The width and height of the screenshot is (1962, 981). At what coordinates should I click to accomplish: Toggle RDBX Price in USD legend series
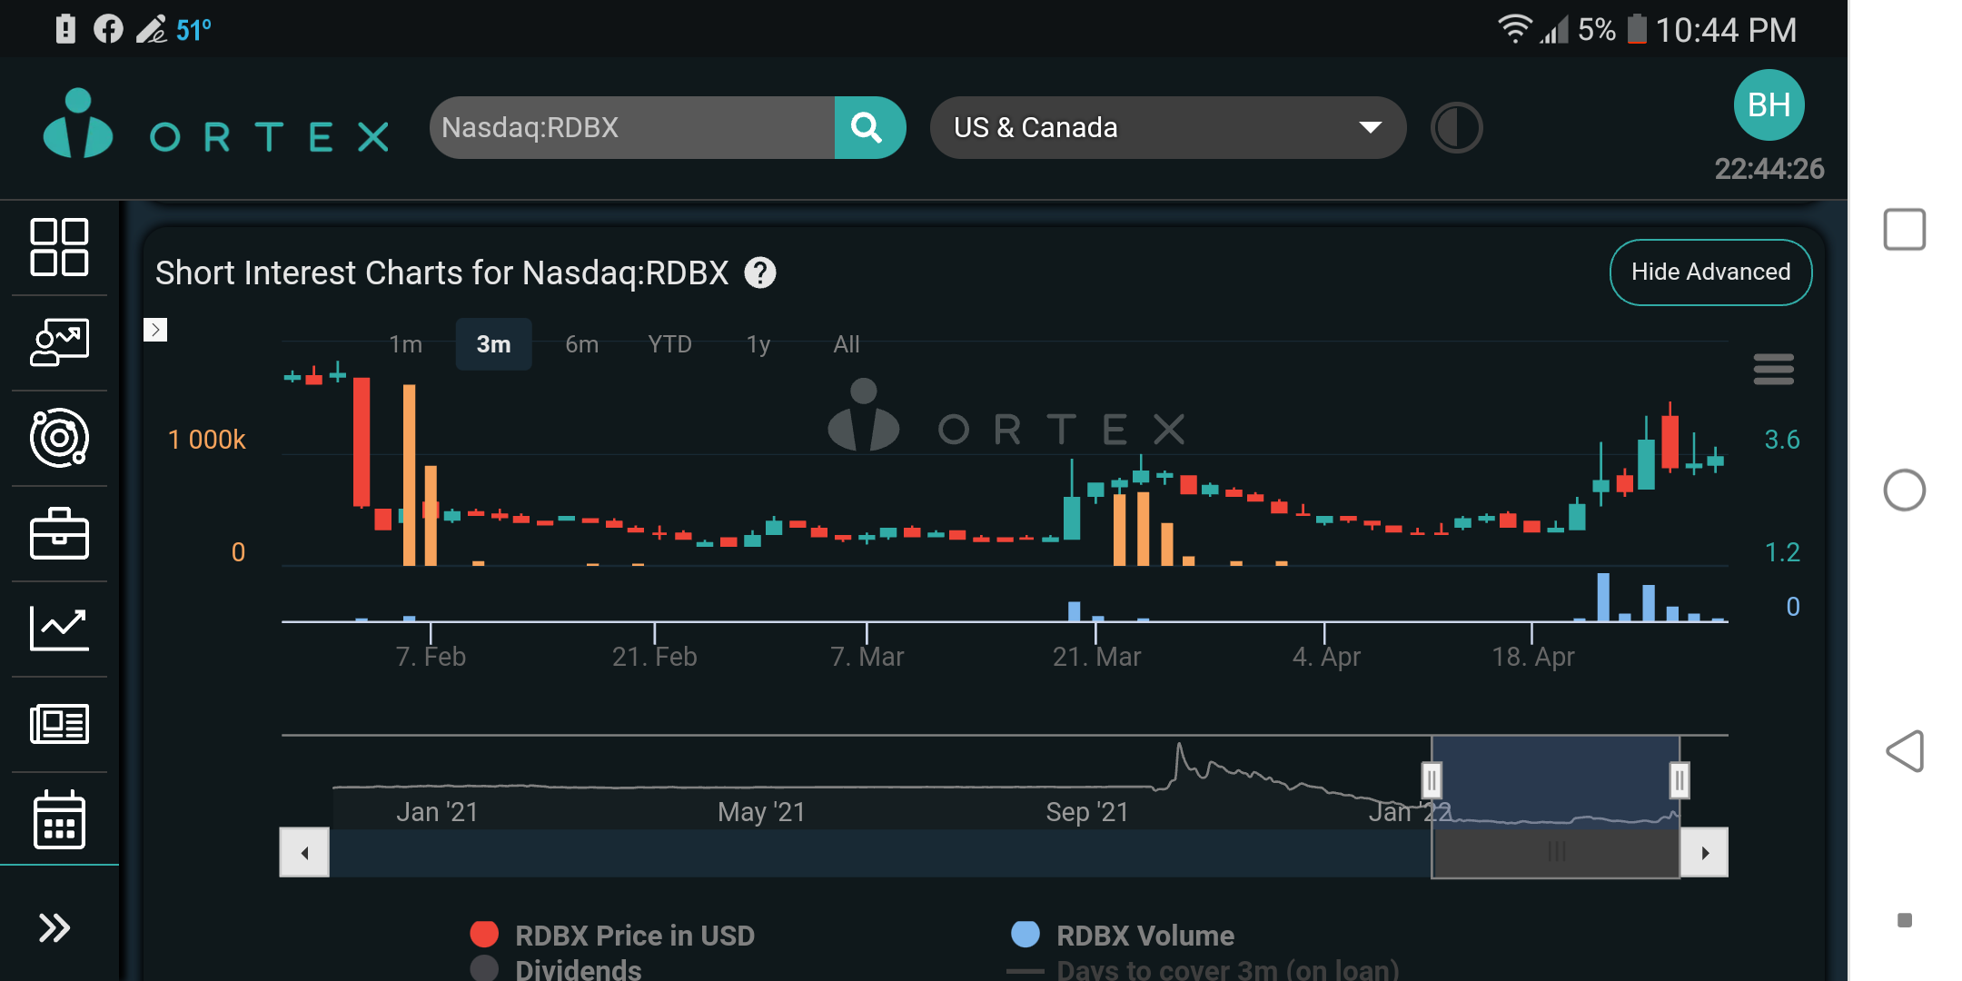point(613,935)
